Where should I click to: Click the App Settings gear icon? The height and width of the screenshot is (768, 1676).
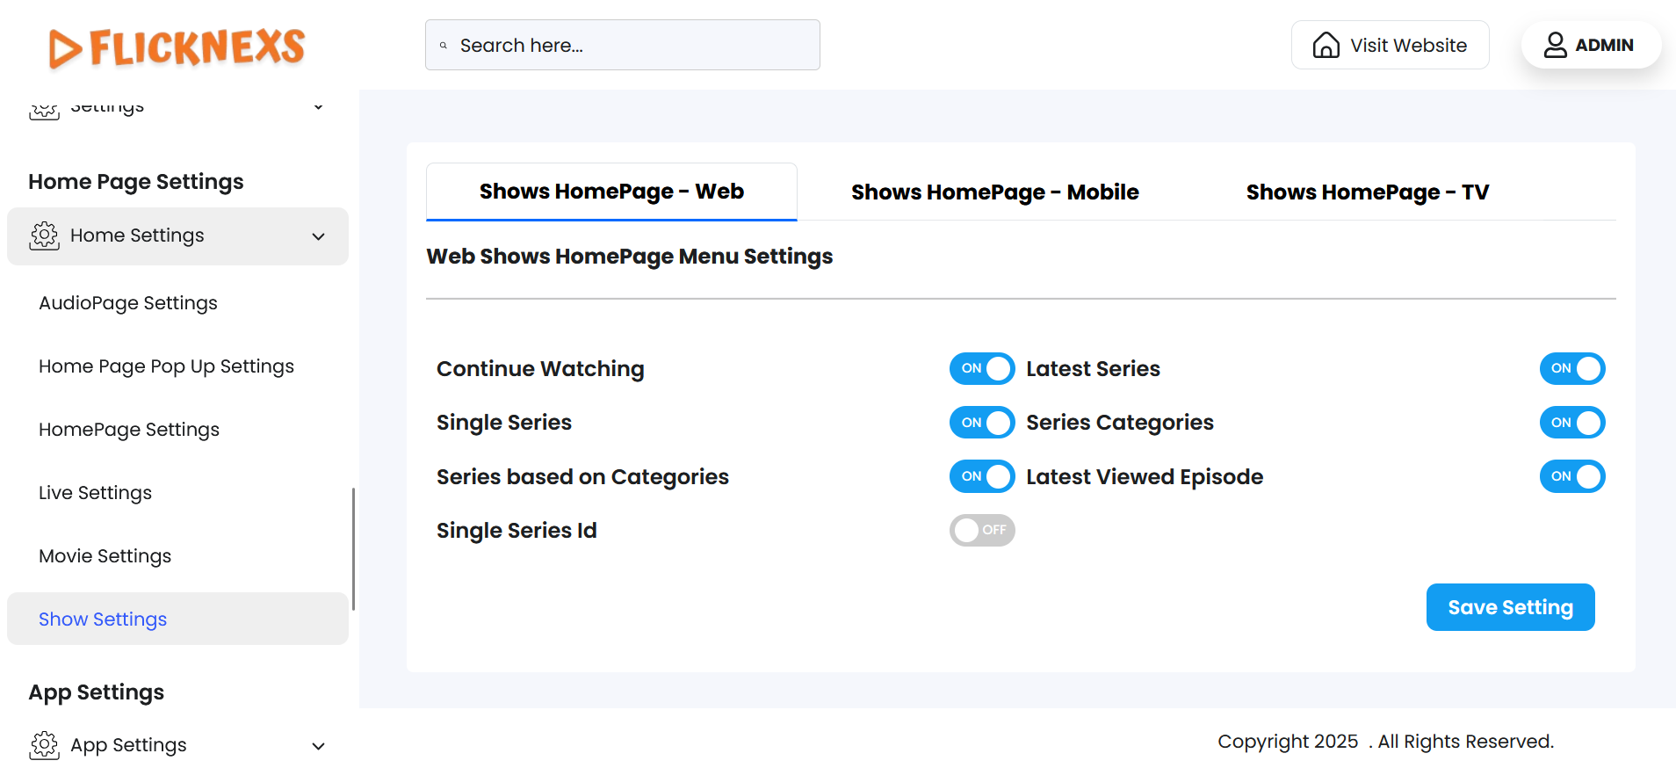(44, 745)
